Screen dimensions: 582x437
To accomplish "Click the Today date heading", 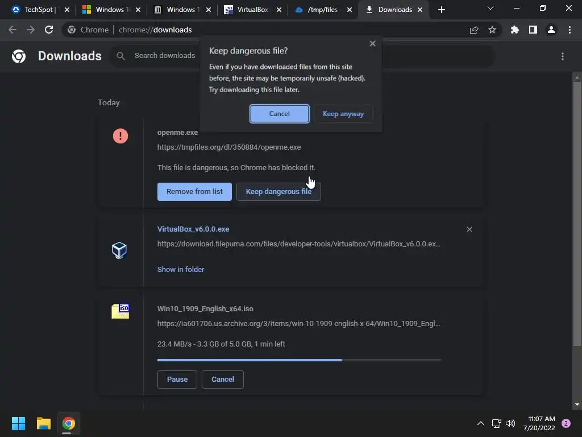I will [109, 102].
